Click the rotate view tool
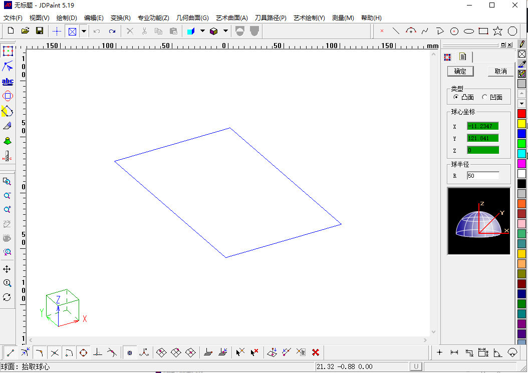This screenshot has height=373, width=528. click(7, 297)
